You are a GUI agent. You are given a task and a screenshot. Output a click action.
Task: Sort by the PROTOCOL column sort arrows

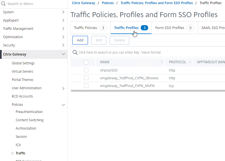click(x=190, y=62)
